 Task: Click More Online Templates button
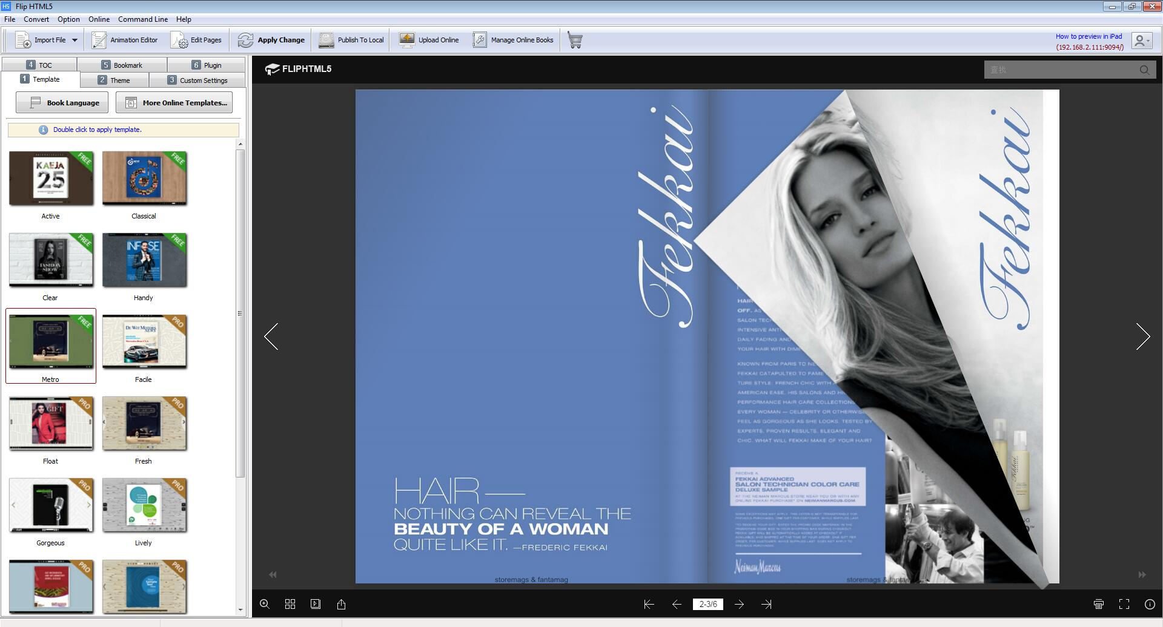click(x=174, y=102)
